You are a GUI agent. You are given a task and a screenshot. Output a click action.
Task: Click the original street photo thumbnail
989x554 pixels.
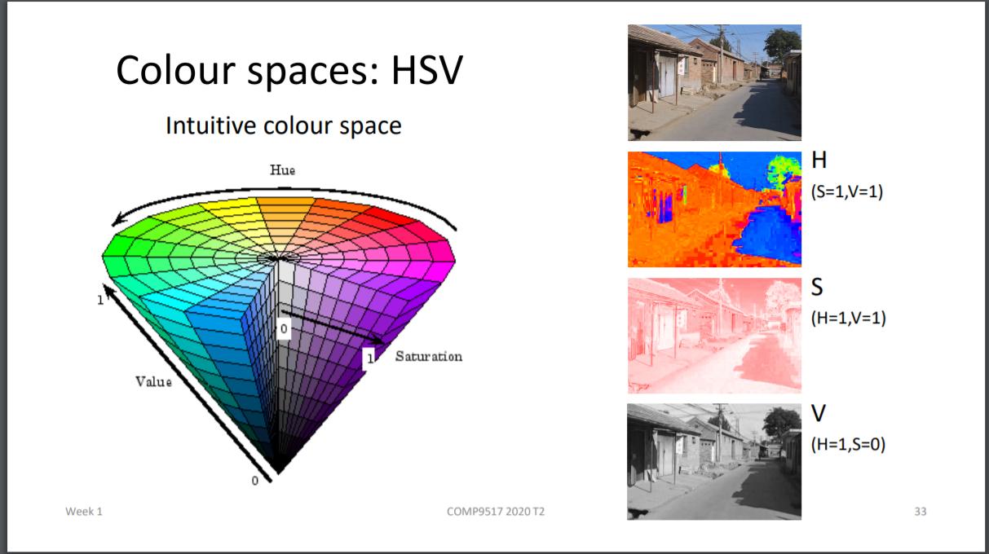[x=714, y=82]
